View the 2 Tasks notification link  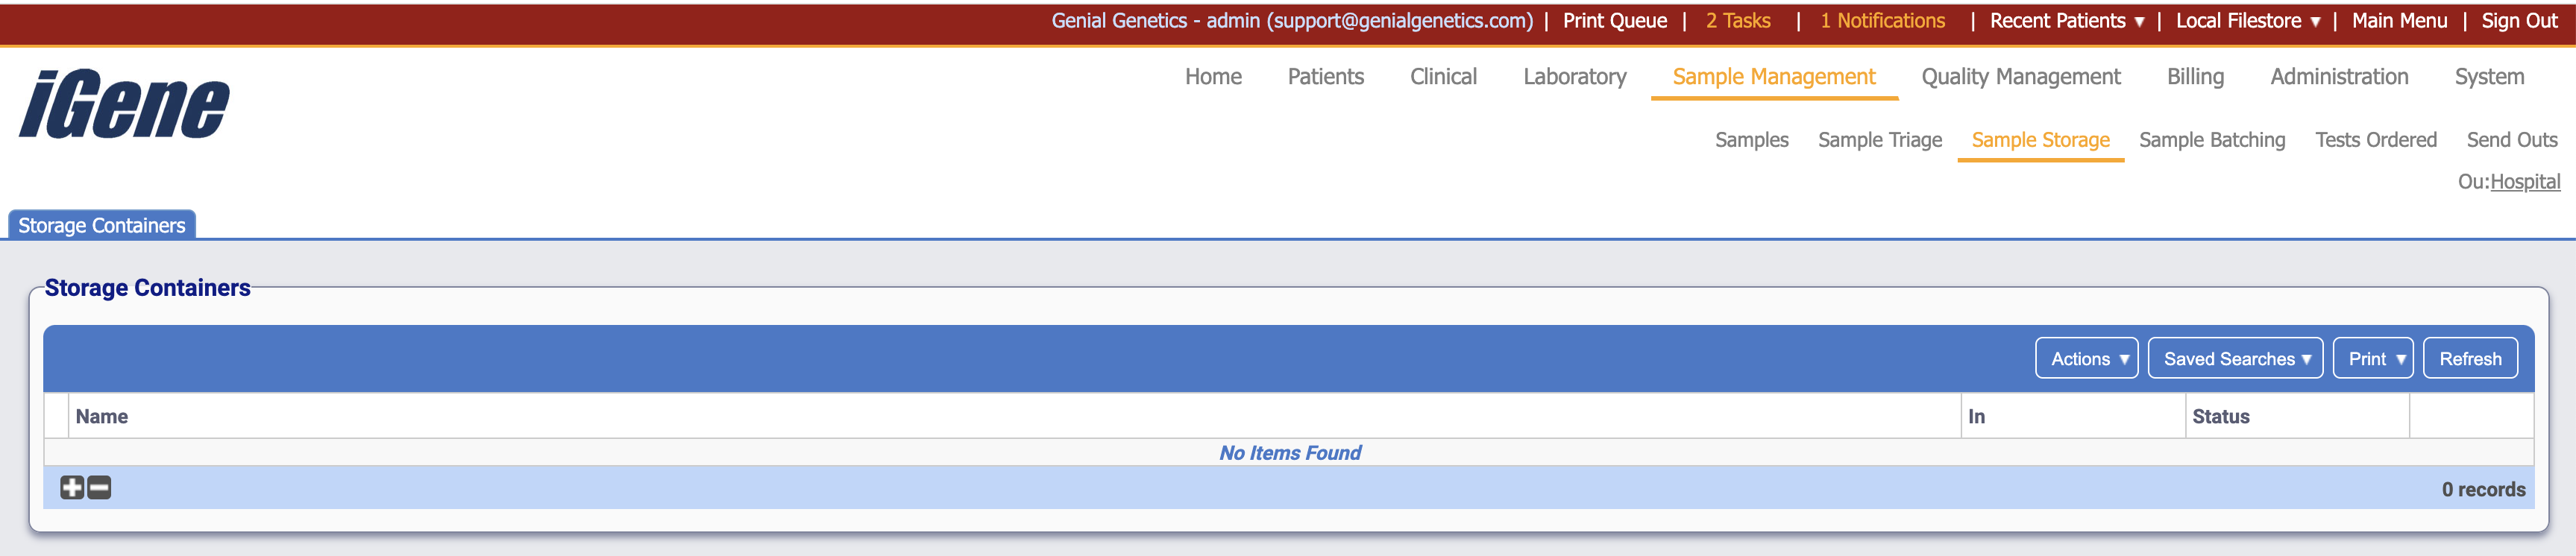pyautogui.click(x=1738, y=20)
